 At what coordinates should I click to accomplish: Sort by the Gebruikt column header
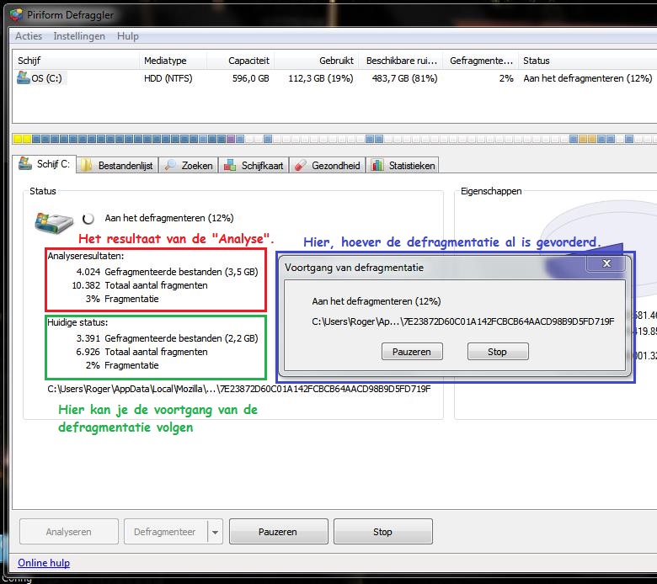point(316,61)
